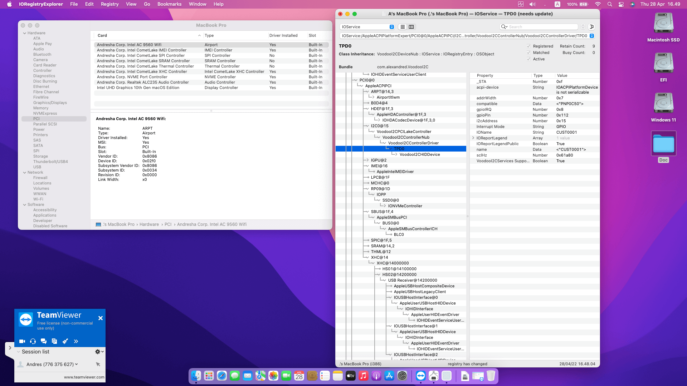Open the Bookmarks menu
This screenshot has width=687, height=386.
click(x=169, y=4)
